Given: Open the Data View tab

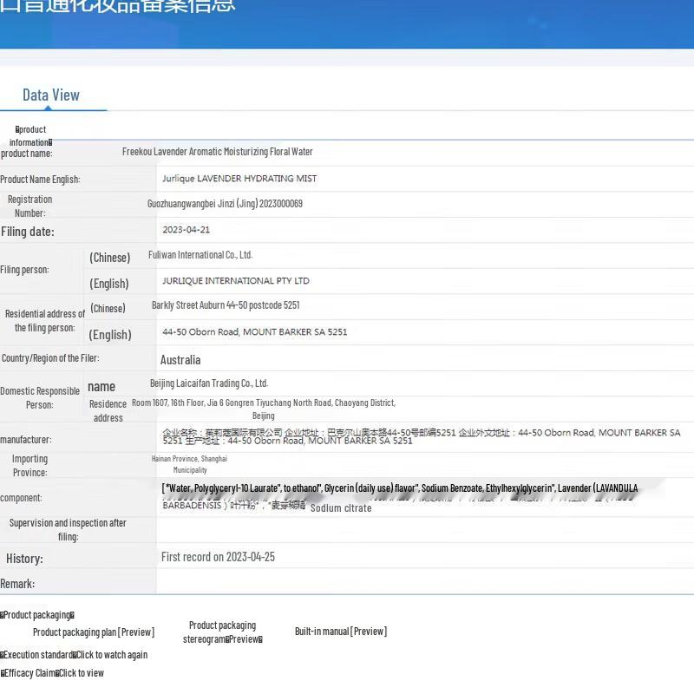Looking at the screenshot, I should tap(51, 95).
